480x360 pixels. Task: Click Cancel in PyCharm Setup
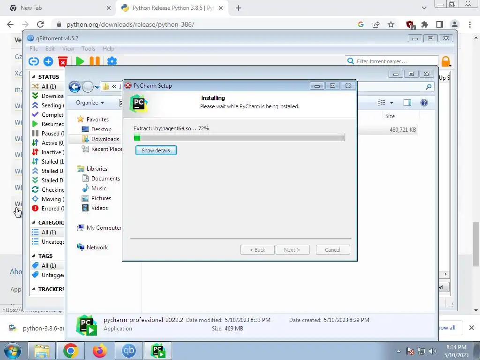pos(332,250)
